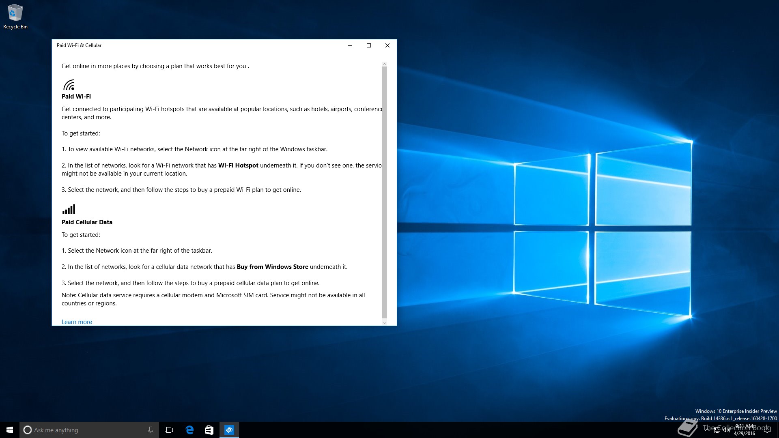Click the scrollbar down arrow in window

(x=385, y=323)
